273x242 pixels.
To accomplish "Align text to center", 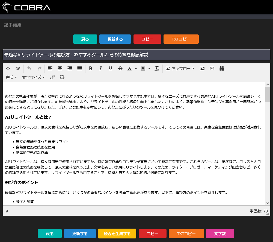I will pos(60,68).
